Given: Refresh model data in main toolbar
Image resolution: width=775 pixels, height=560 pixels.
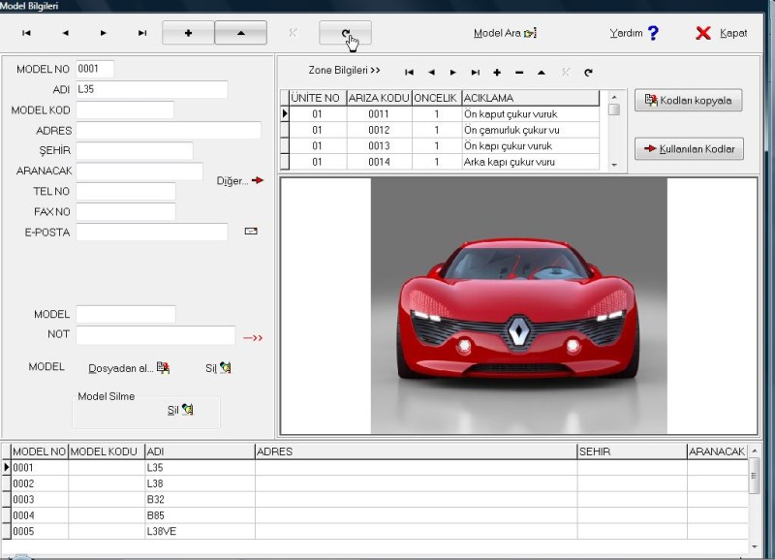Looking at the screenshot, I should pyautogui.click(x=345, y=33).
